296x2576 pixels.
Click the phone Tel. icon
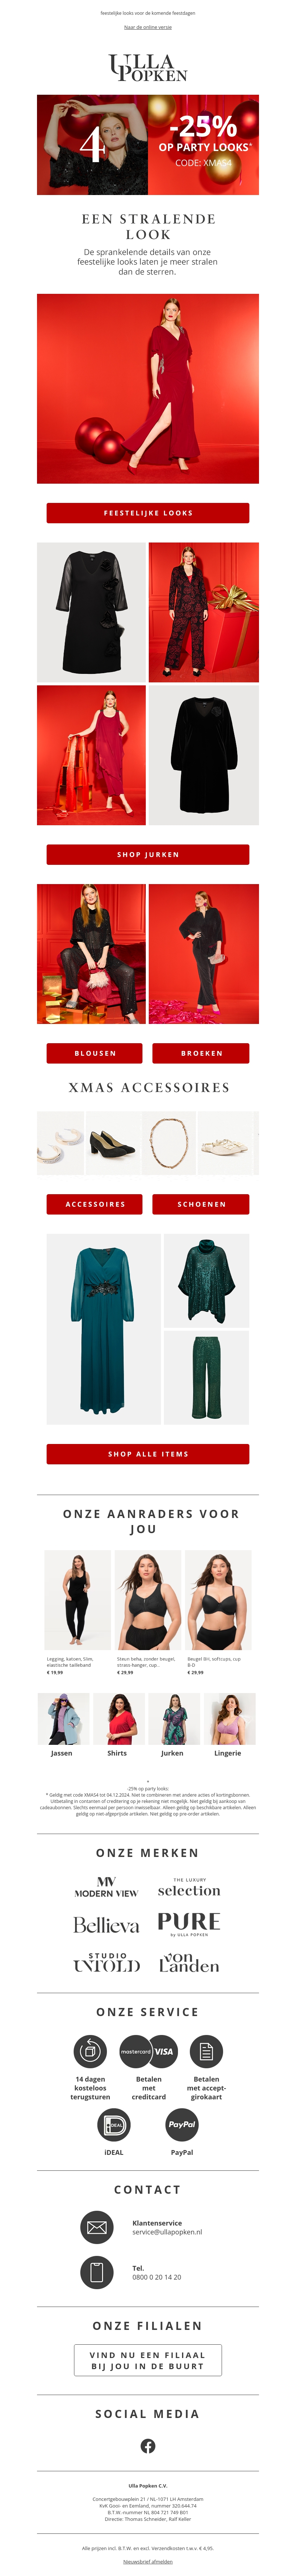point(97,2272)
